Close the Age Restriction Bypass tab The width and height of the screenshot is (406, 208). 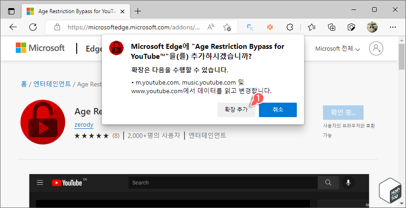tap(123, 11)
